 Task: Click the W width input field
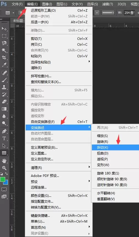(129, 13)
